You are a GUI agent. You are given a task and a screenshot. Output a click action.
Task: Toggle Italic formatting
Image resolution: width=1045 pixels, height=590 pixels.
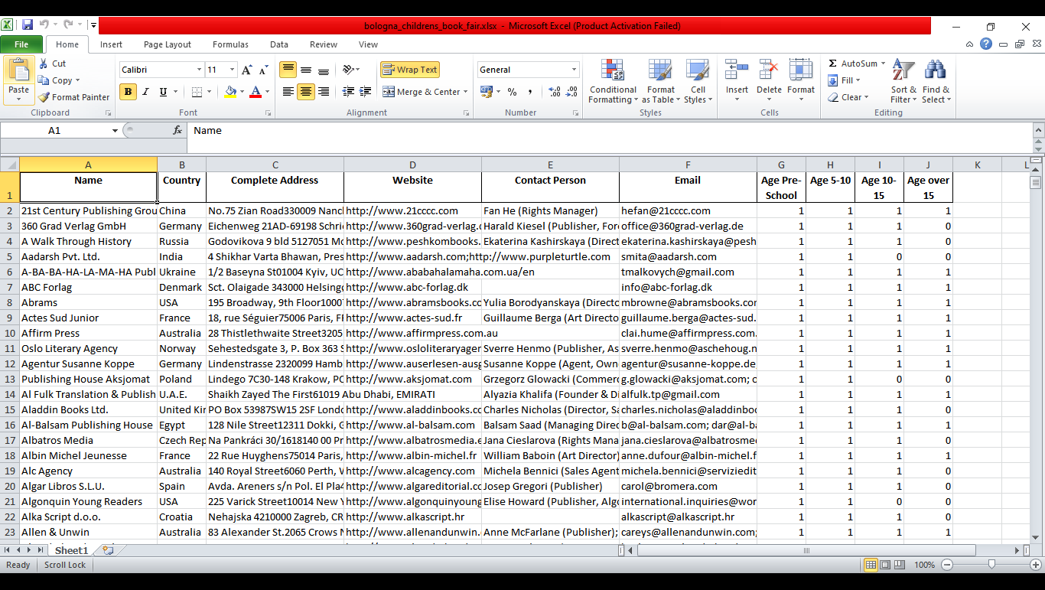tap(146, 92)
